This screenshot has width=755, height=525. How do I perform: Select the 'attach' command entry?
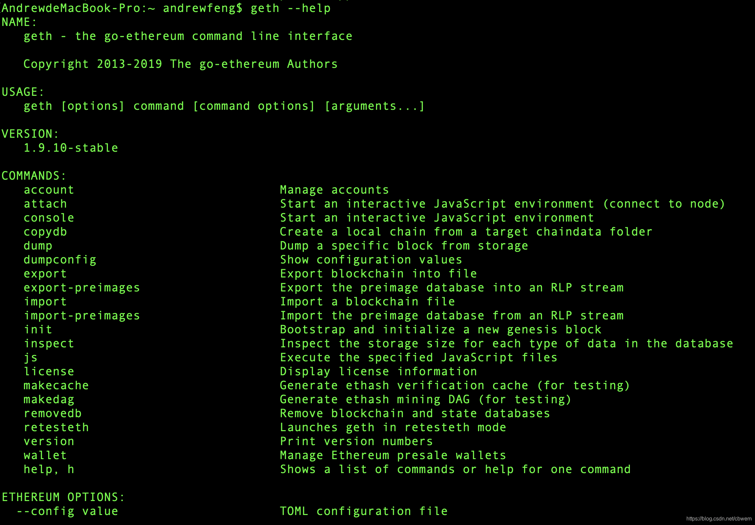(45, 204)
